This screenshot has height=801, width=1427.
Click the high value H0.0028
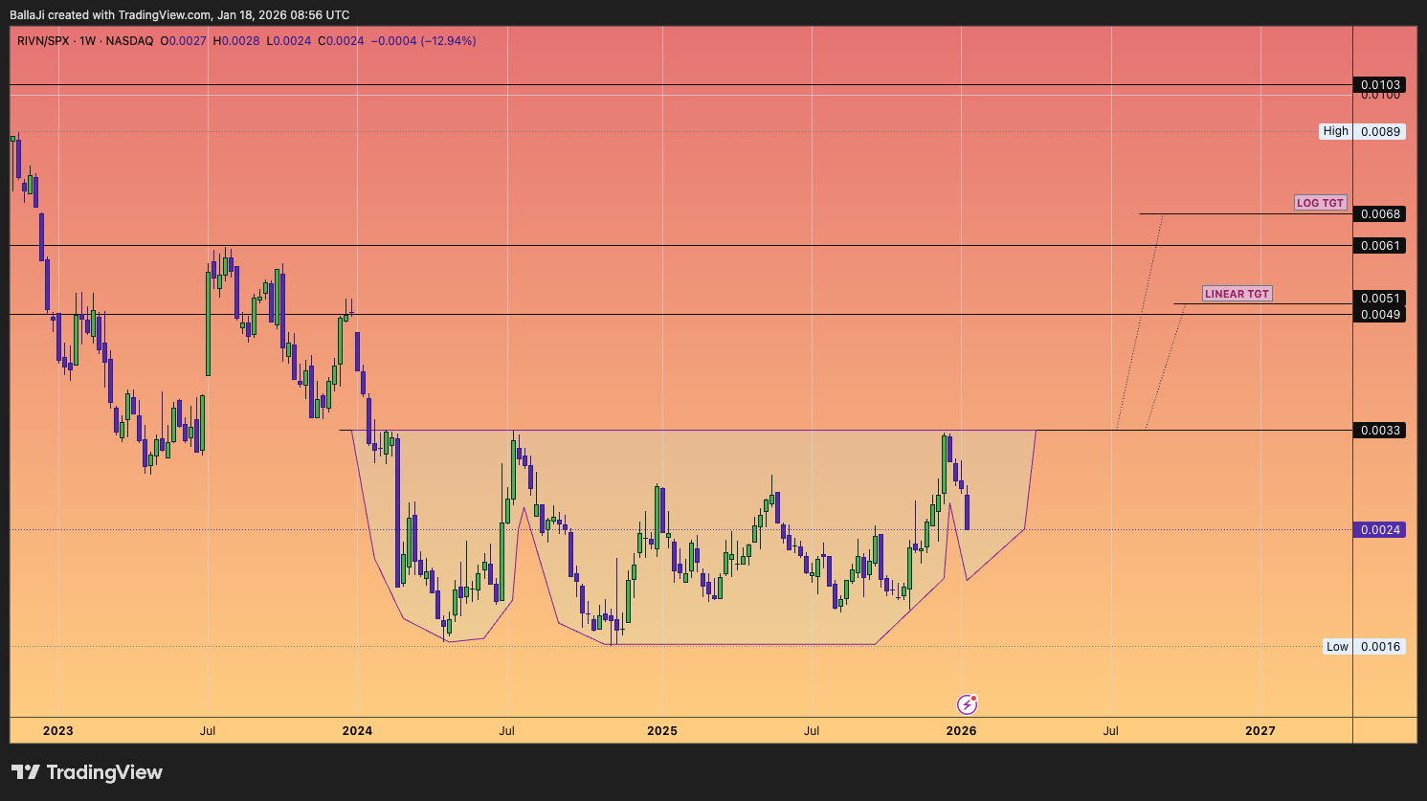pyautogui.click(x=235, y=41)
